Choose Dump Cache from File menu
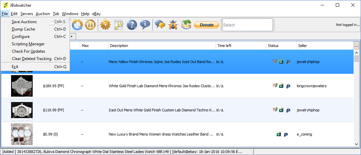 click(x=35, y=29)
